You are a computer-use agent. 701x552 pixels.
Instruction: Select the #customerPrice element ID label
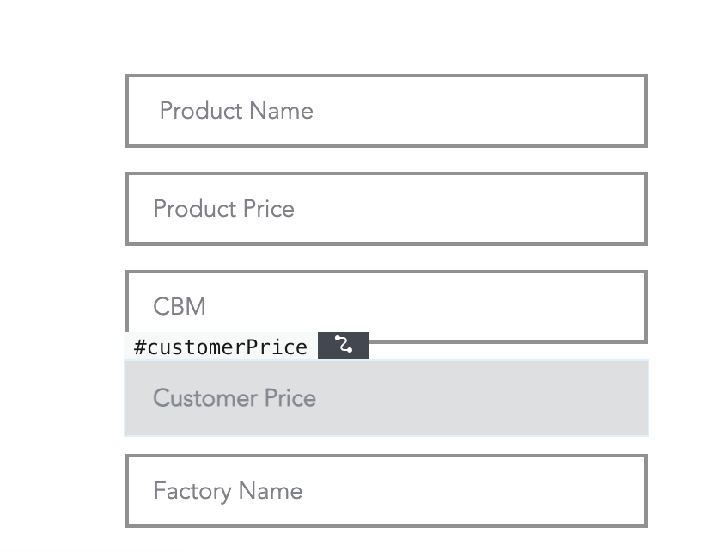(x=221, y=347)
